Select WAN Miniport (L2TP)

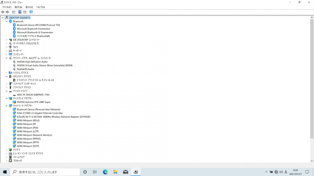(x=28, y=131)
